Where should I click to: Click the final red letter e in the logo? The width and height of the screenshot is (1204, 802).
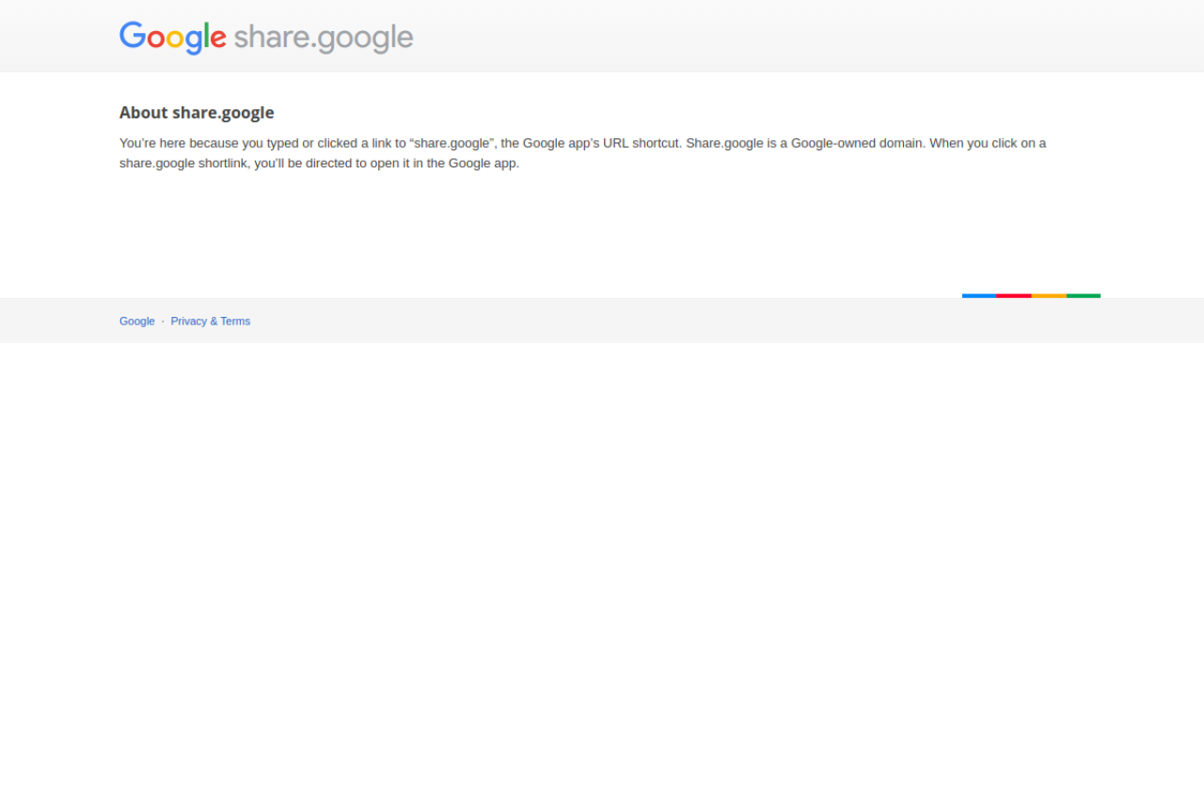(217, 39)
